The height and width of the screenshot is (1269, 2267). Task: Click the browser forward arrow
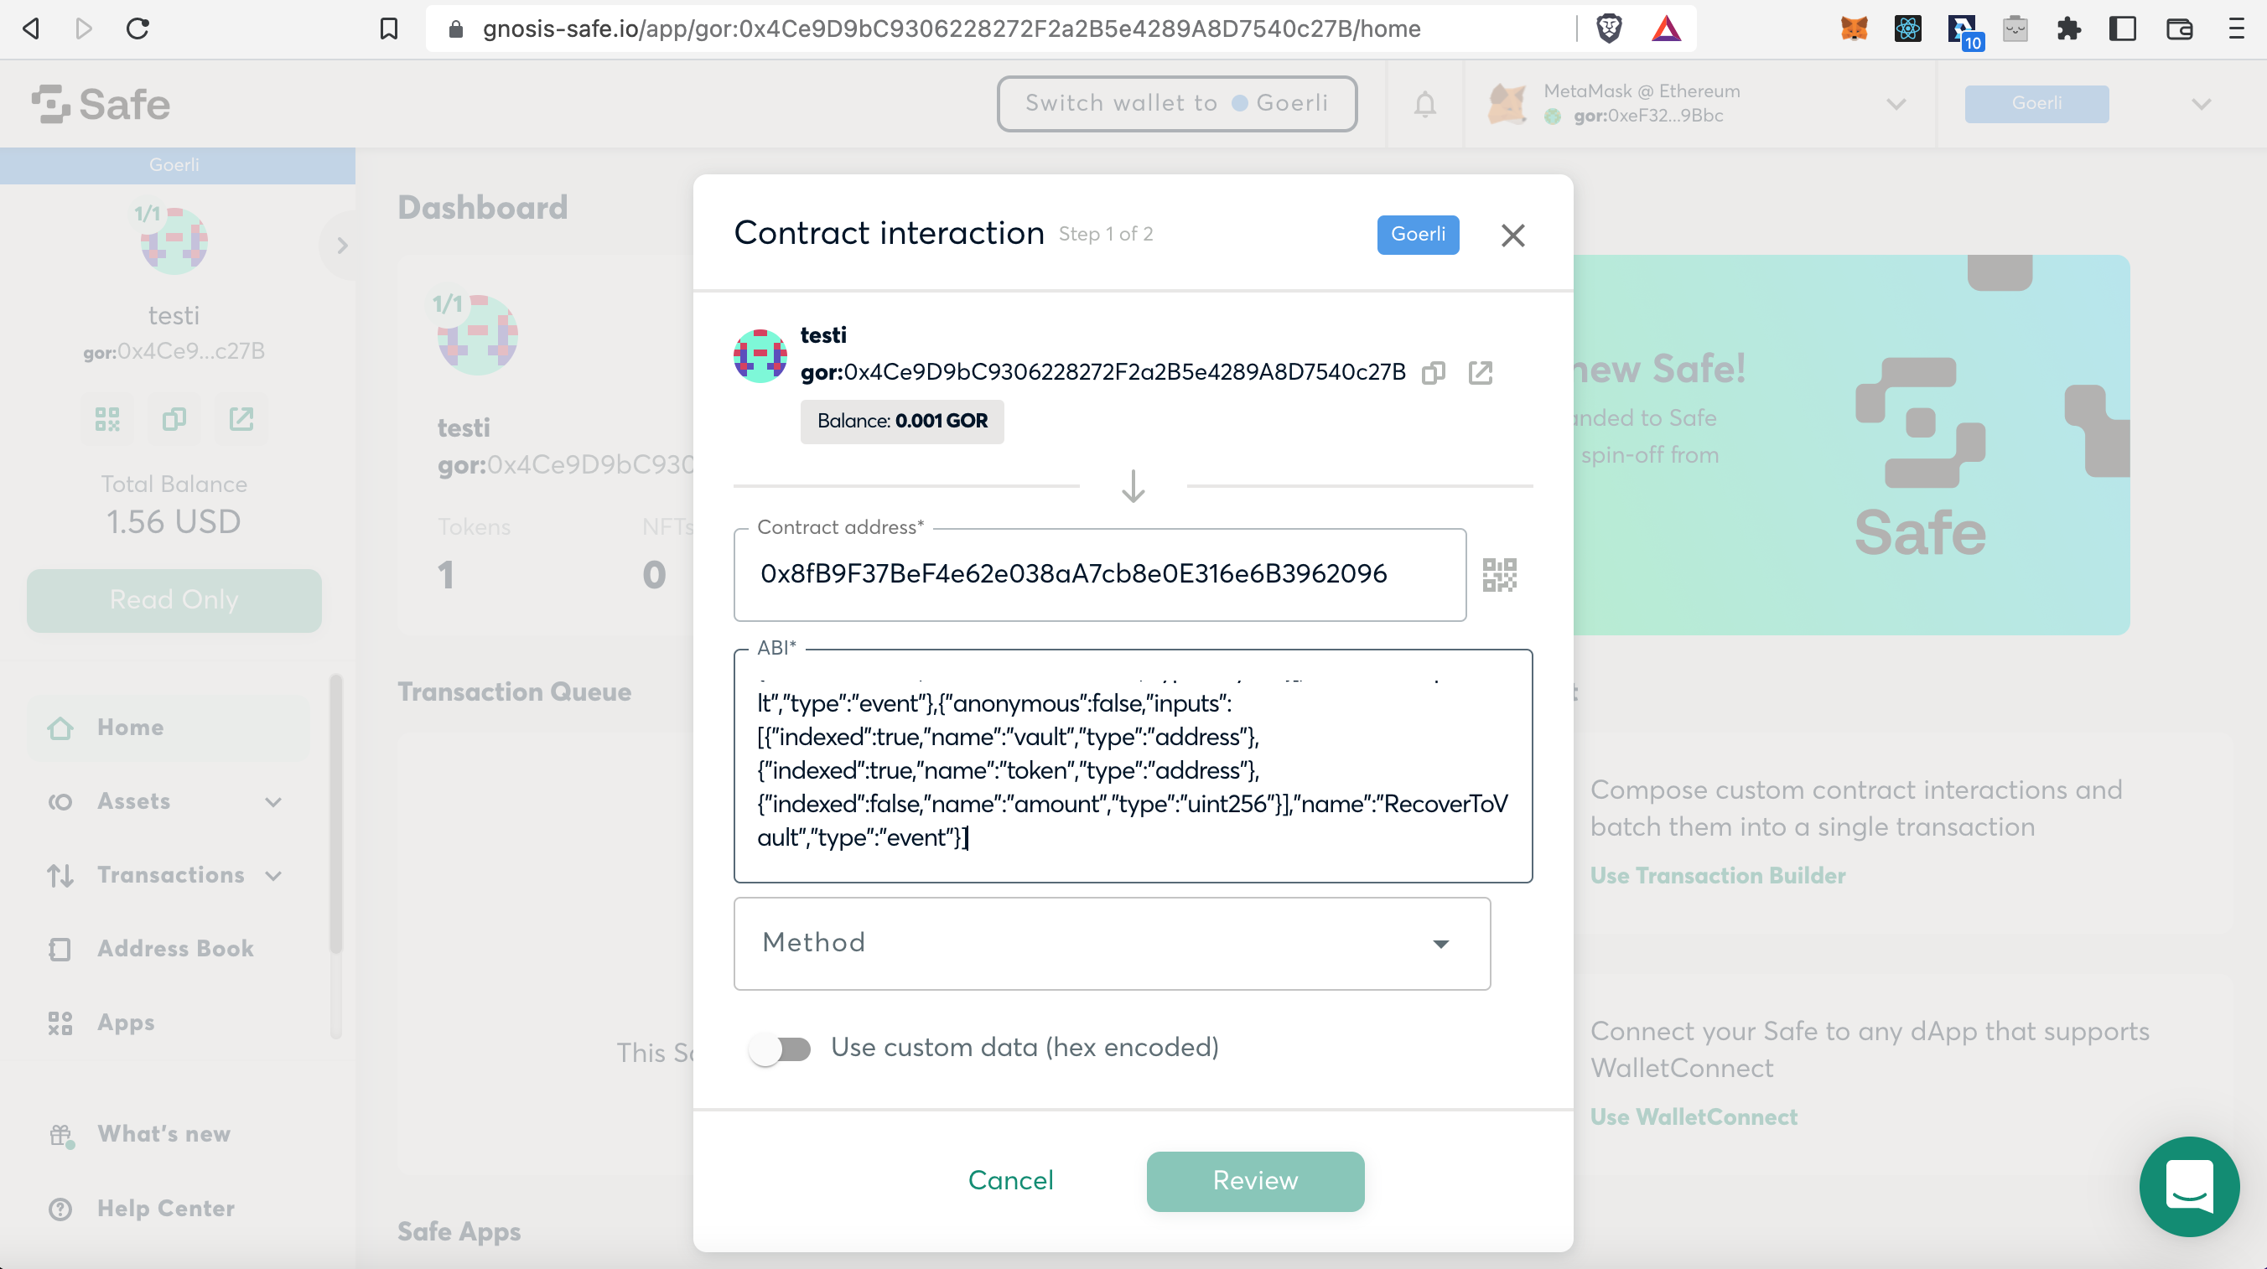(84, 29)
